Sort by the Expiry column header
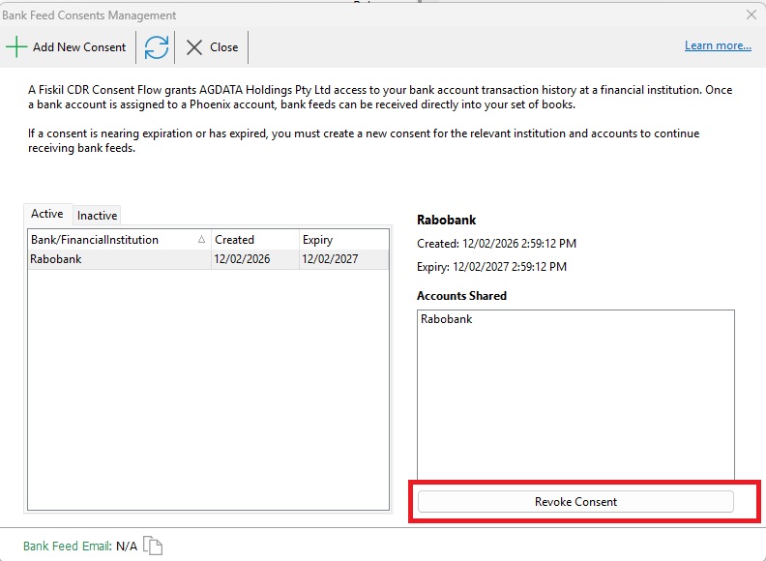 317,239
